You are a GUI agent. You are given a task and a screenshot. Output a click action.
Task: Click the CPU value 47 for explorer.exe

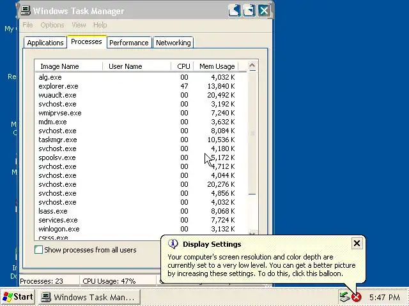click(x=184, y=86)
